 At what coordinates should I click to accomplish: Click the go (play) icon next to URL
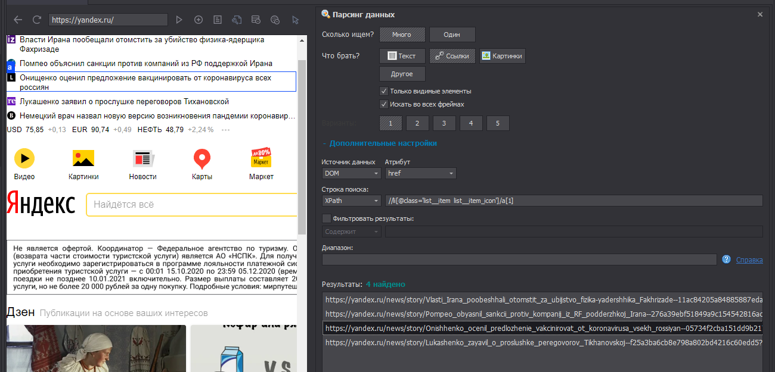(179, 20)
